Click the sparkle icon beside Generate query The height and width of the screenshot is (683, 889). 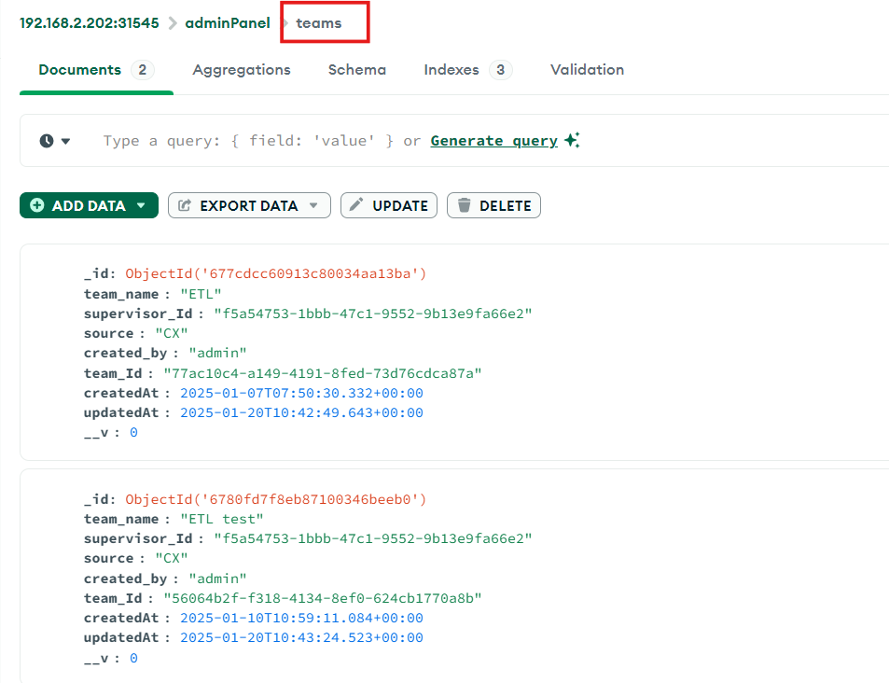[572, 141]
